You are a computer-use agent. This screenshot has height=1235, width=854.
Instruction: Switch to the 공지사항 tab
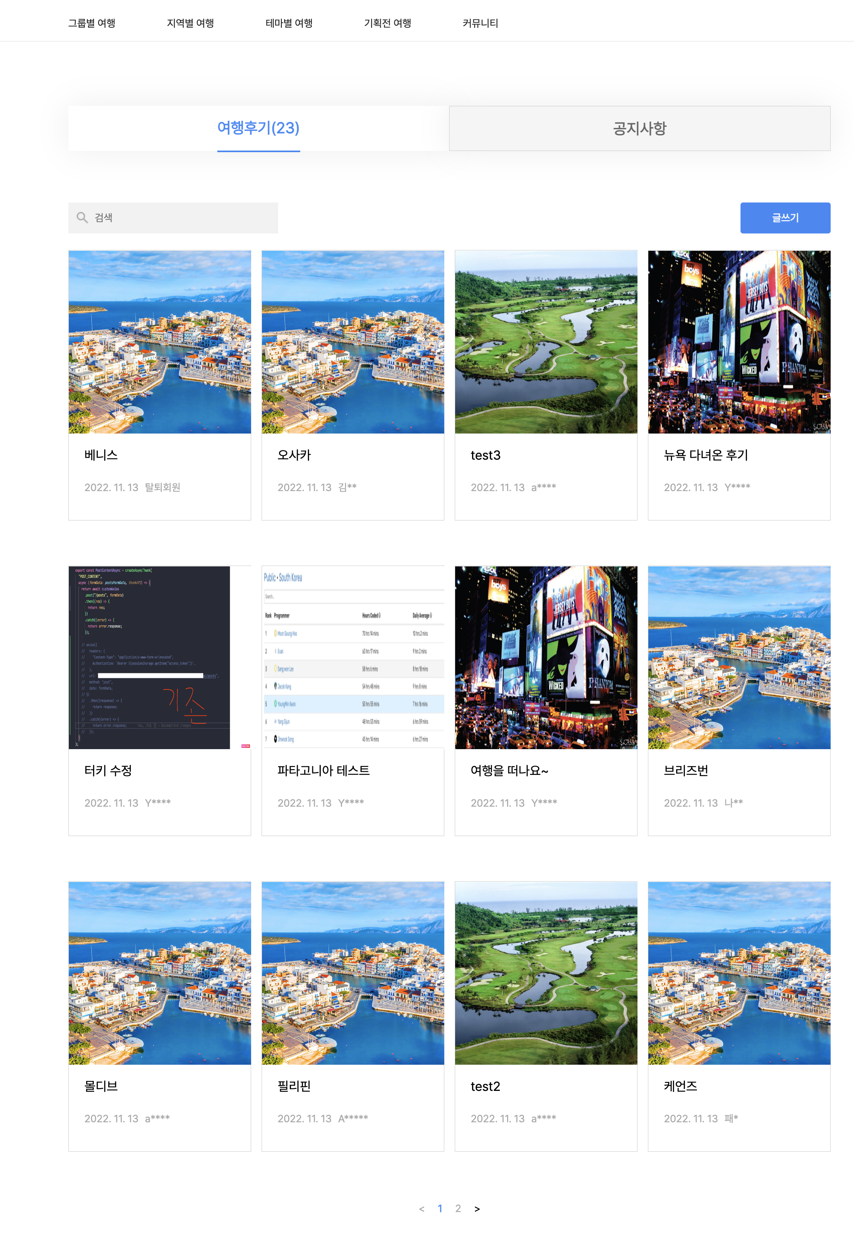coord(639,128)
